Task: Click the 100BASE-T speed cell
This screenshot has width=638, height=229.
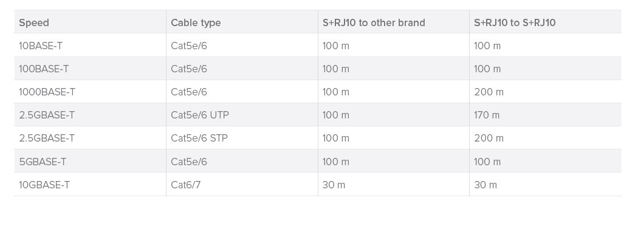Action: [44, 69]
